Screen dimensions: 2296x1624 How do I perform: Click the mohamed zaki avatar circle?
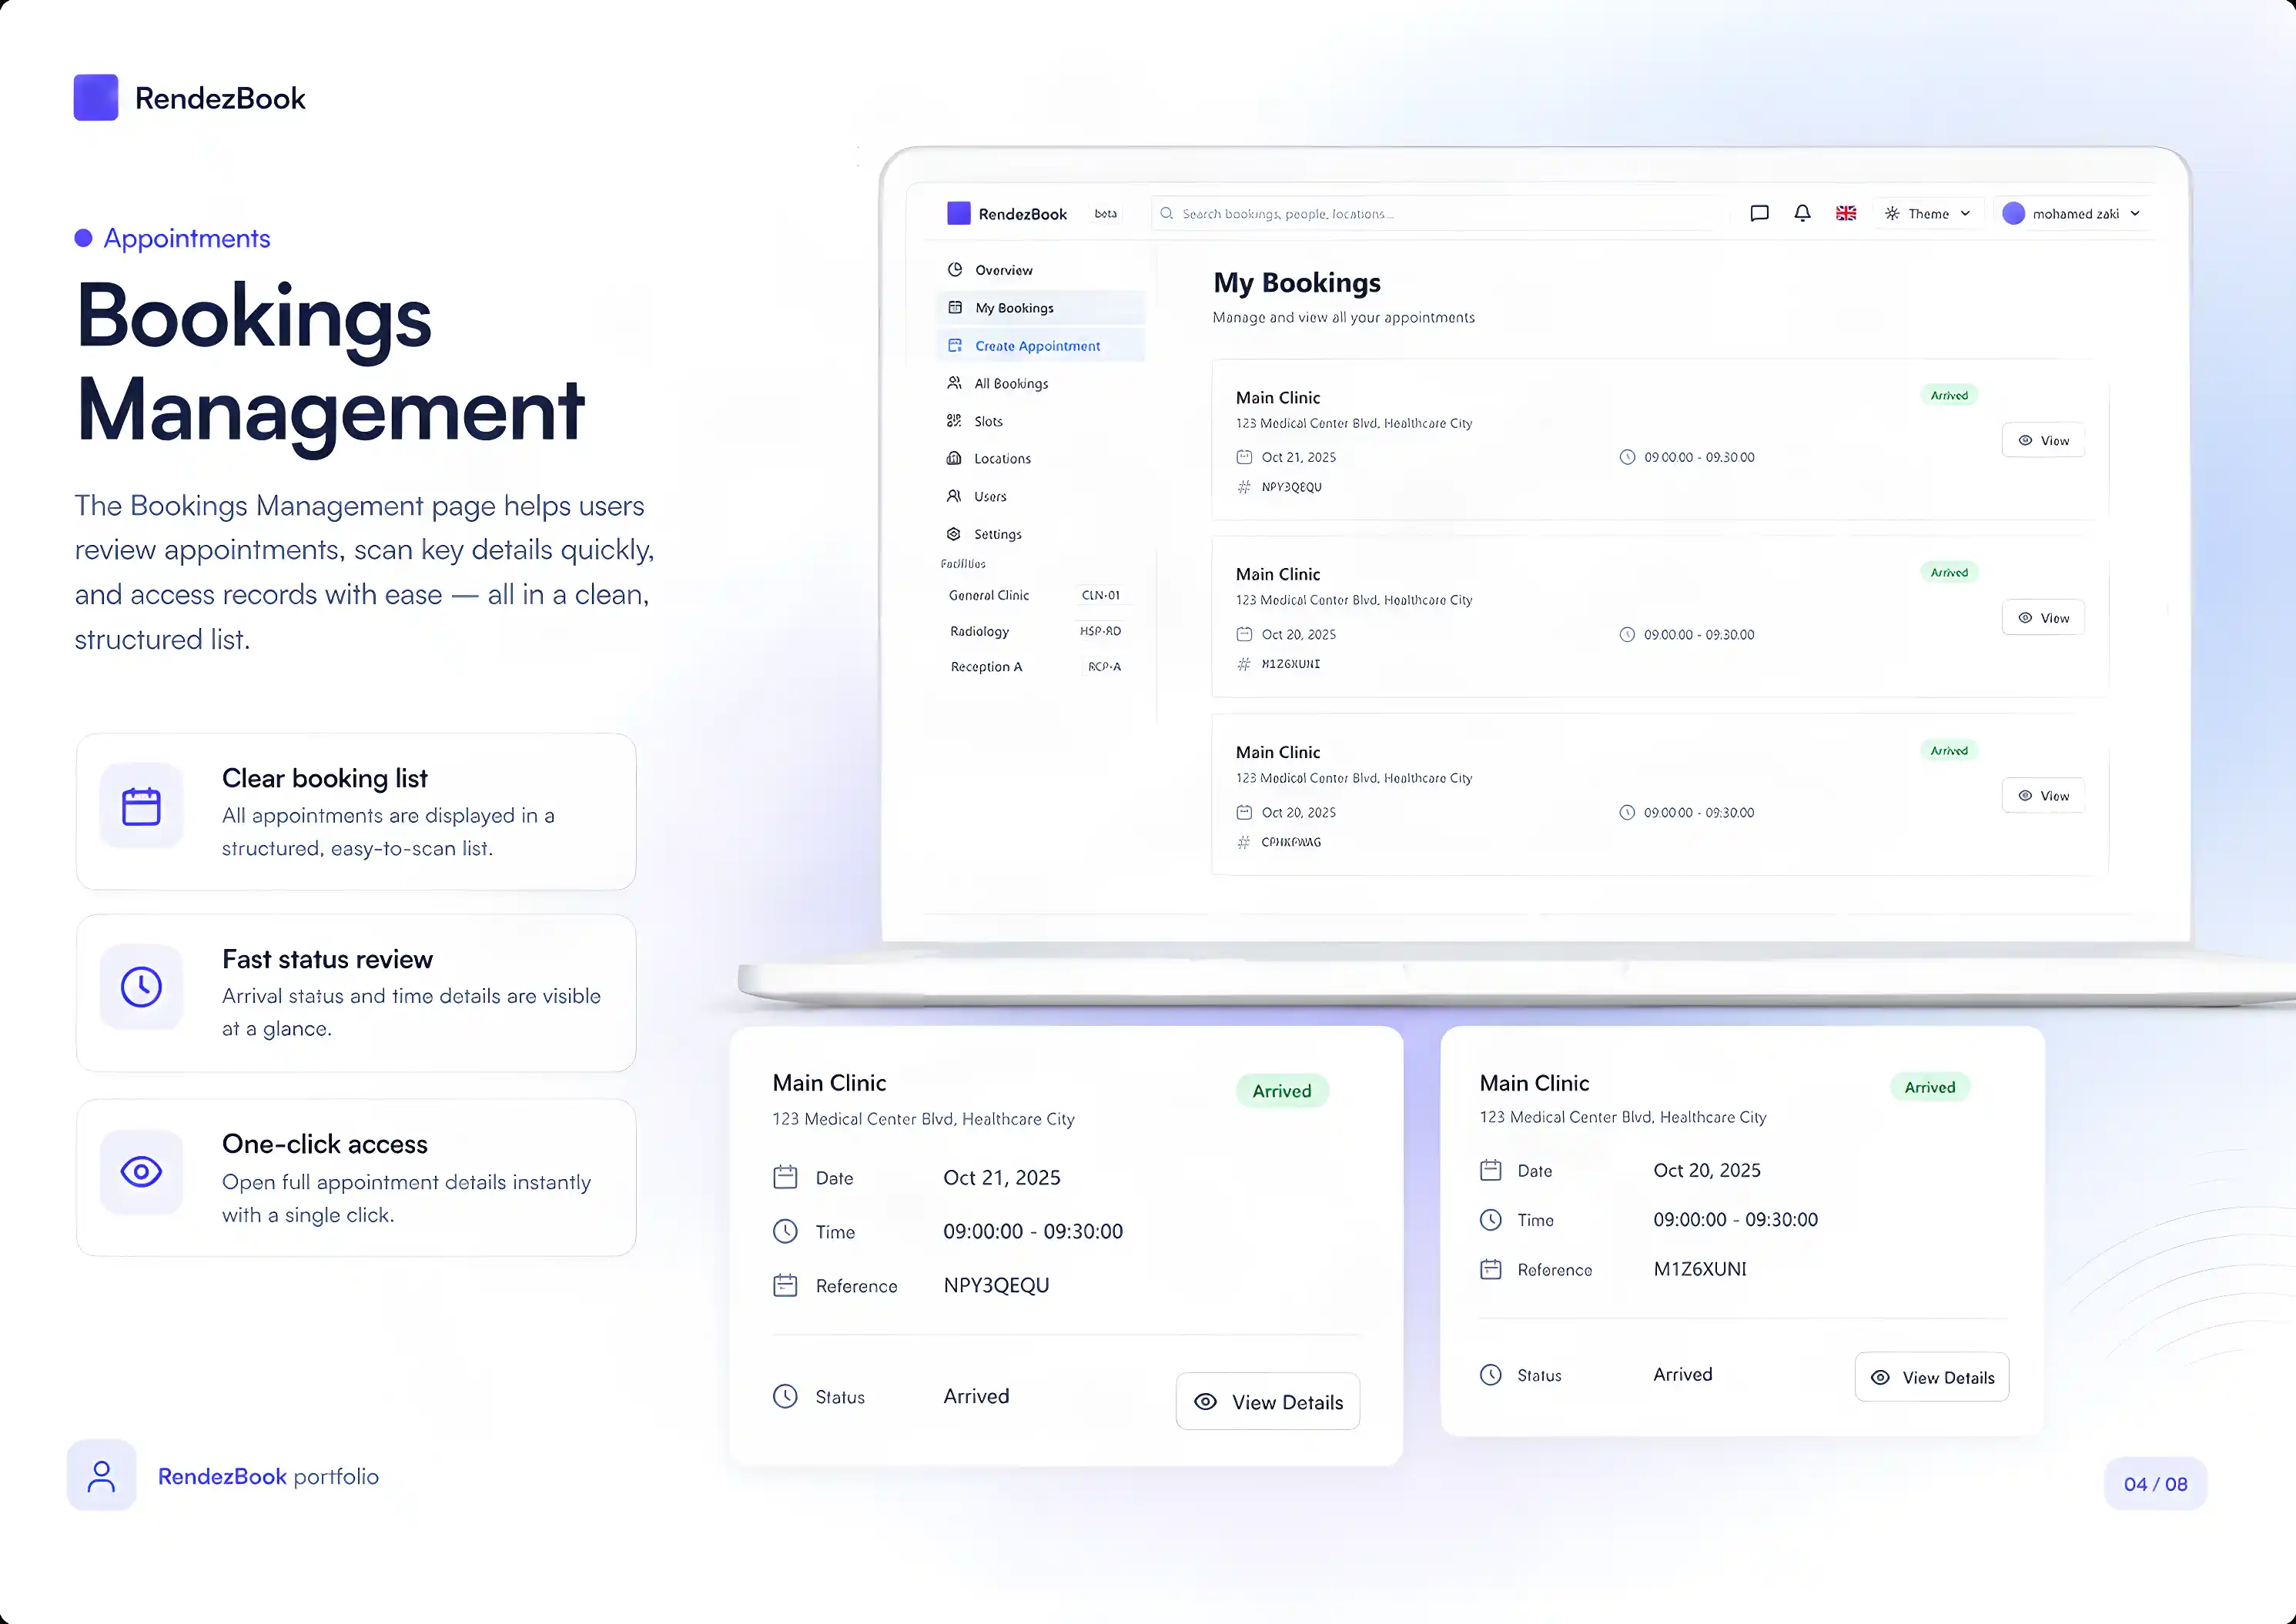coord(2013,213)
